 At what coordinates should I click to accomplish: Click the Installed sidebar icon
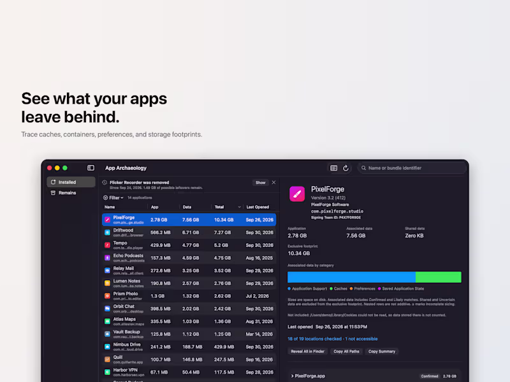[x=54, y=182]
